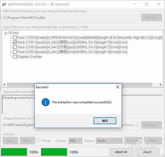The width and height of the screenshot is (165, 157).
Task: Minimize the gMKVExtractGUI window
Action: [135, 4]
